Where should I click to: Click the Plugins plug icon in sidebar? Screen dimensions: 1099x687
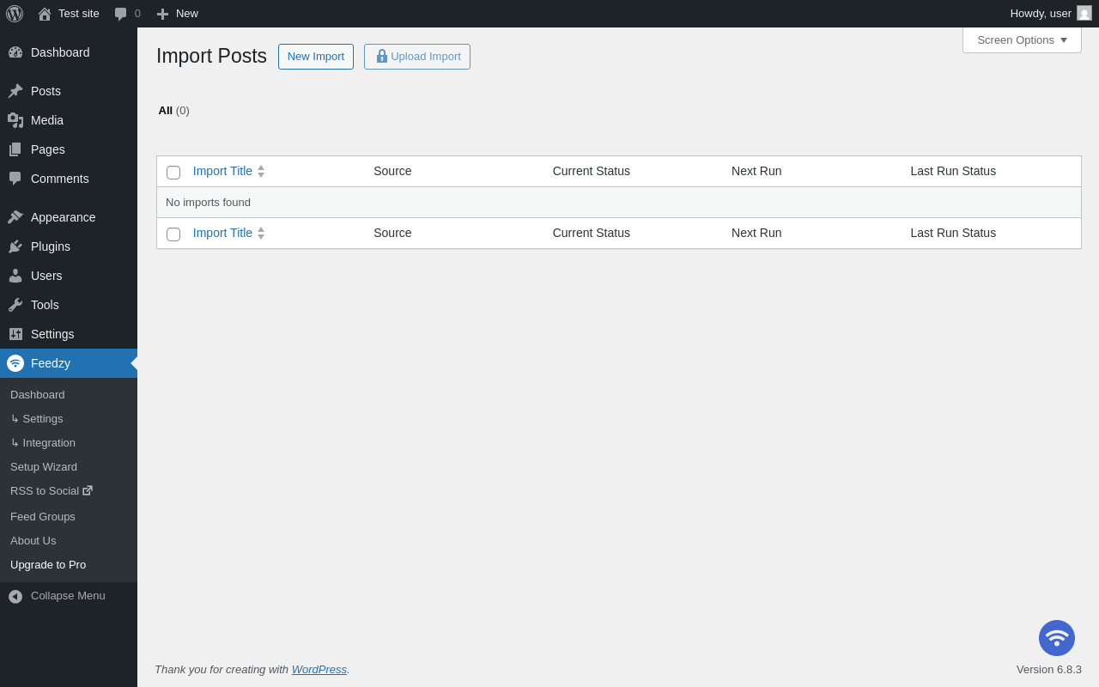tap(15, 246)
